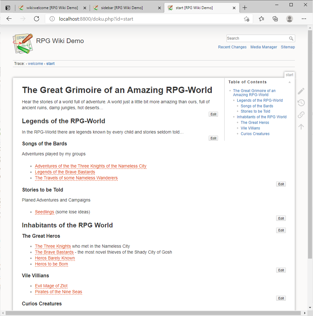Click Edit button below the grimoire intro
Viewport: 313px width, 316px height.
(x=213, y=114)
